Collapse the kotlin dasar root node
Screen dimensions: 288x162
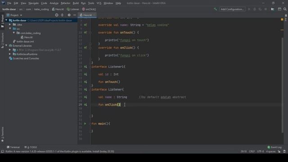6,20
